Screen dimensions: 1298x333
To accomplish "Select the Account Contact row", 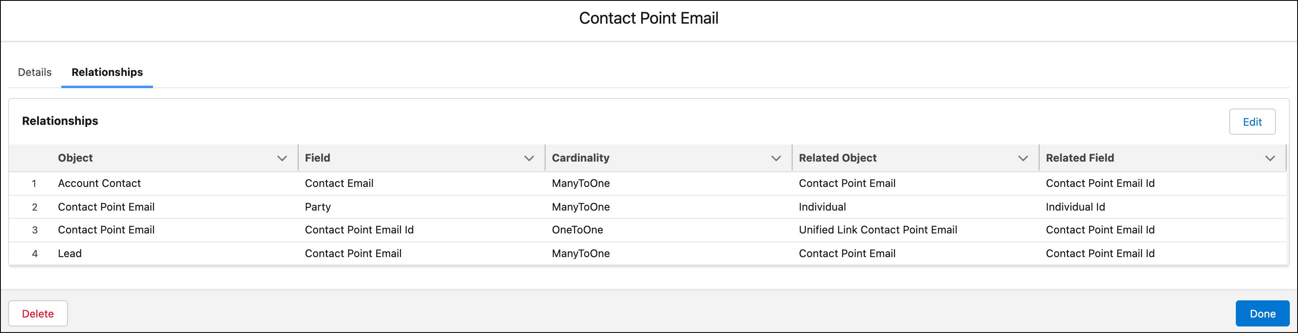I will point(99,183).
